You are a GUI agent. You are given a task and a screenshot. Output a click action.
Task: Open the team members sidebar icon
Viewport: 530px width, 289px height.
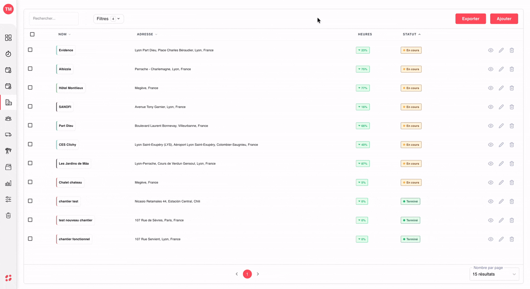point(8,119)
